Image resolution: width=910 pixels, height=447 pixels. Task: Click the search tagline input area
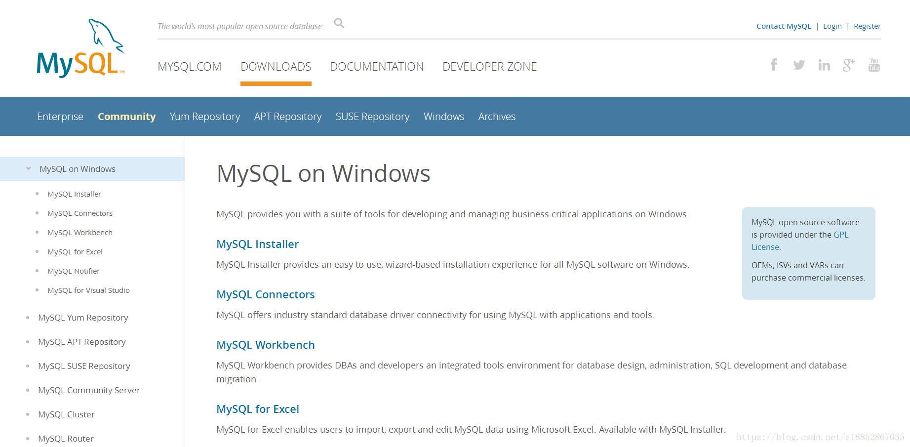(239, 26)
